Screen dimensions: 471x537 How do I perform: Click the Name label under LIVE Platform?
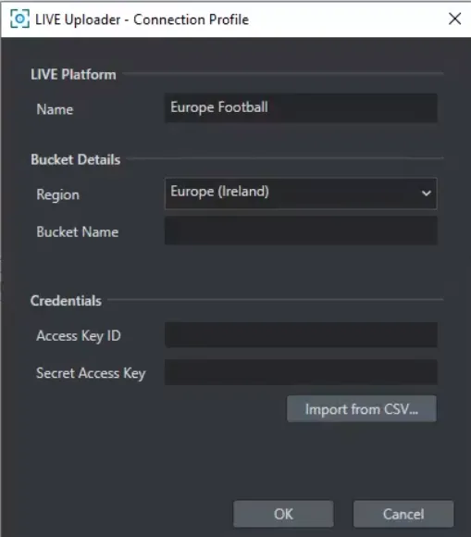pyautogui.click(x=55, y=109)
